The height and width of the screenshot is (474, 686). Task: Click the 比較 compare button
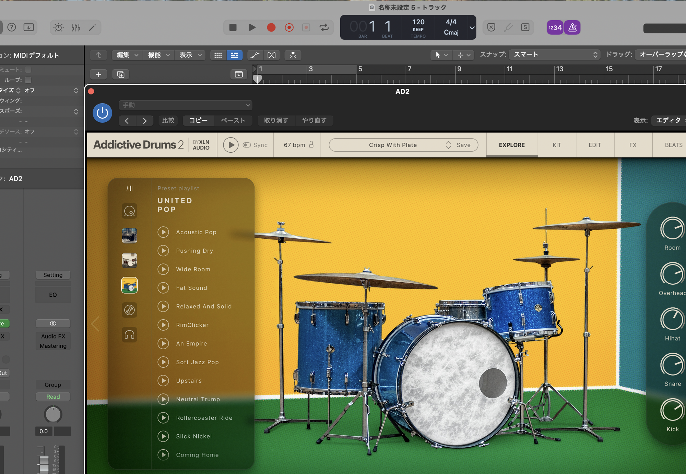point(168,121)
